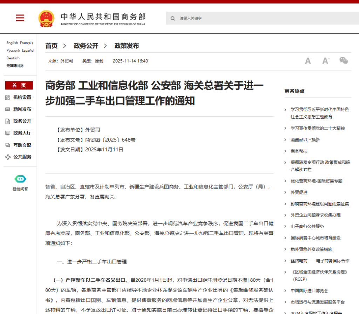Screen dimensions: 359x314
Task: Switch the site language to Français
Action: (27, 43)
